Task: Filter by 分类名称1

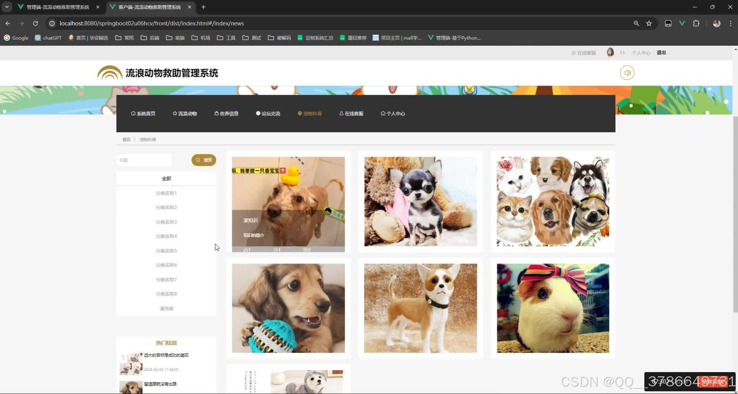Action: tap(166, 193)
